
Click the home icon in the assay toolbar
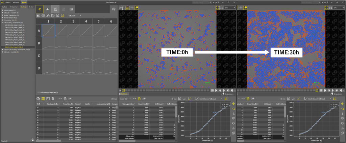[47, 10]
